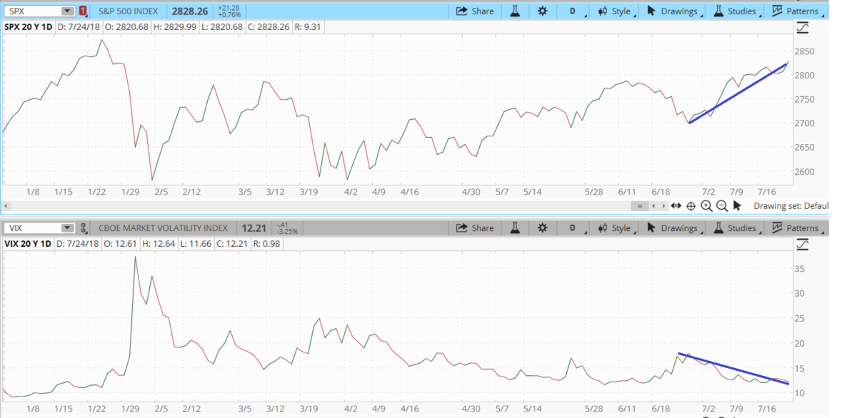Open the SPX symbol dropdown
The image size is (857, 418).
(67, 11)
